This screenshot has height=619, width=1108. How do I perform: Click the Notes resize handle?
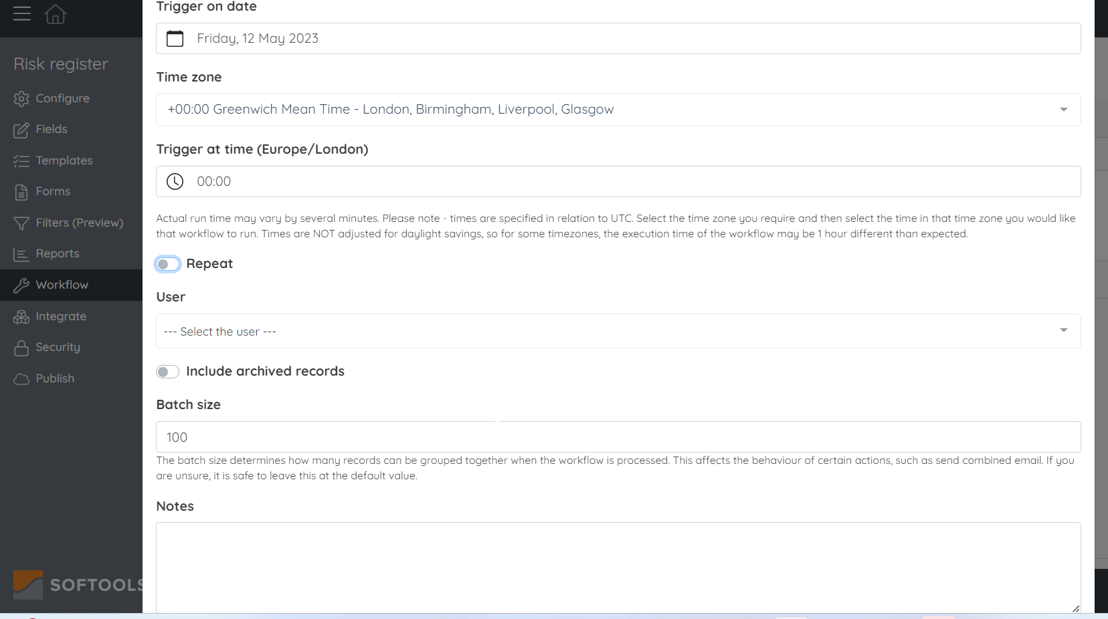point(1076,608)
